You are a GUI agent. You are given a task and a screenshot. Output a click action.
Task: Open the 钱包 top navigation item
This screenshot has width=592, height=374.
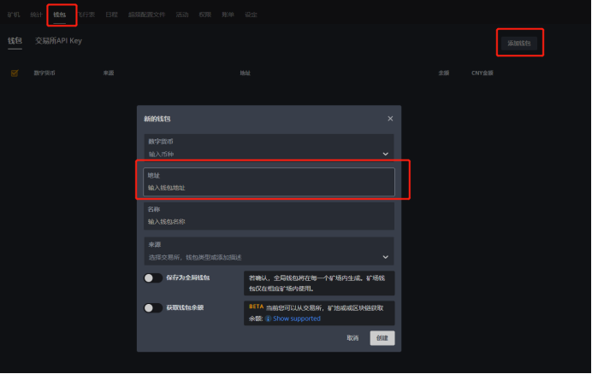(59, 15)
